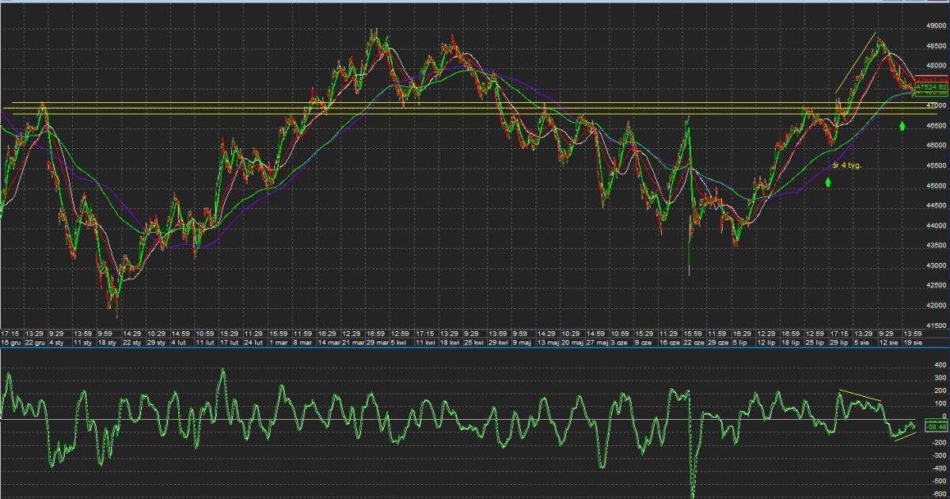Click the green up arrow near 19 sie

(x=902, y=125)
